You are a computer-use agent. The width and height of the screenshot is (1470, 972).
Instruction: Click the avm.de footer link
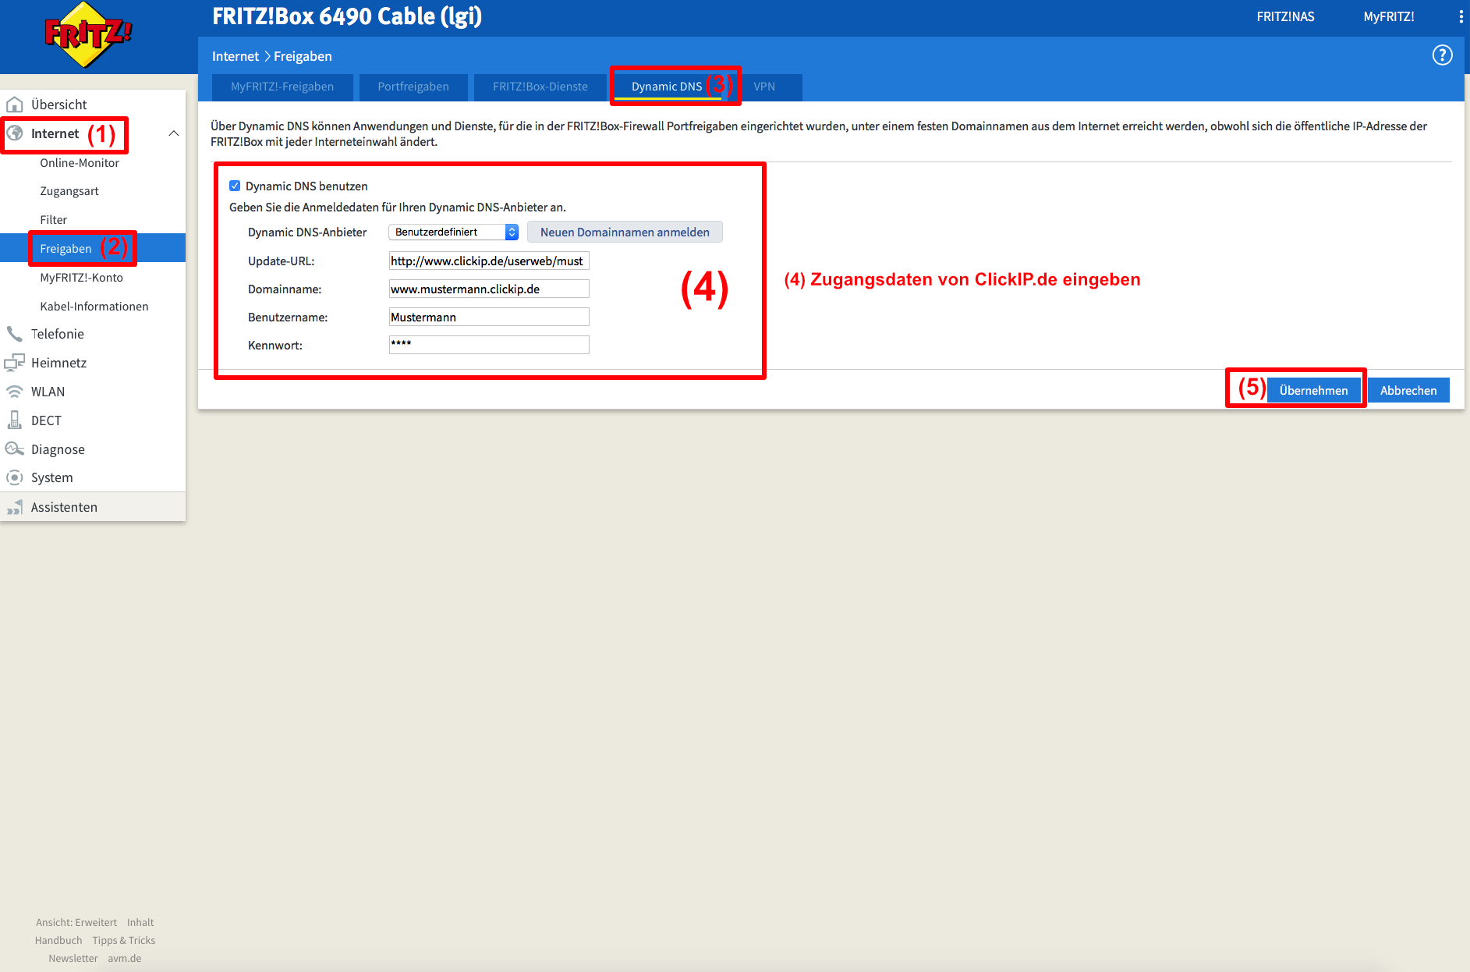tap(125, 958)
